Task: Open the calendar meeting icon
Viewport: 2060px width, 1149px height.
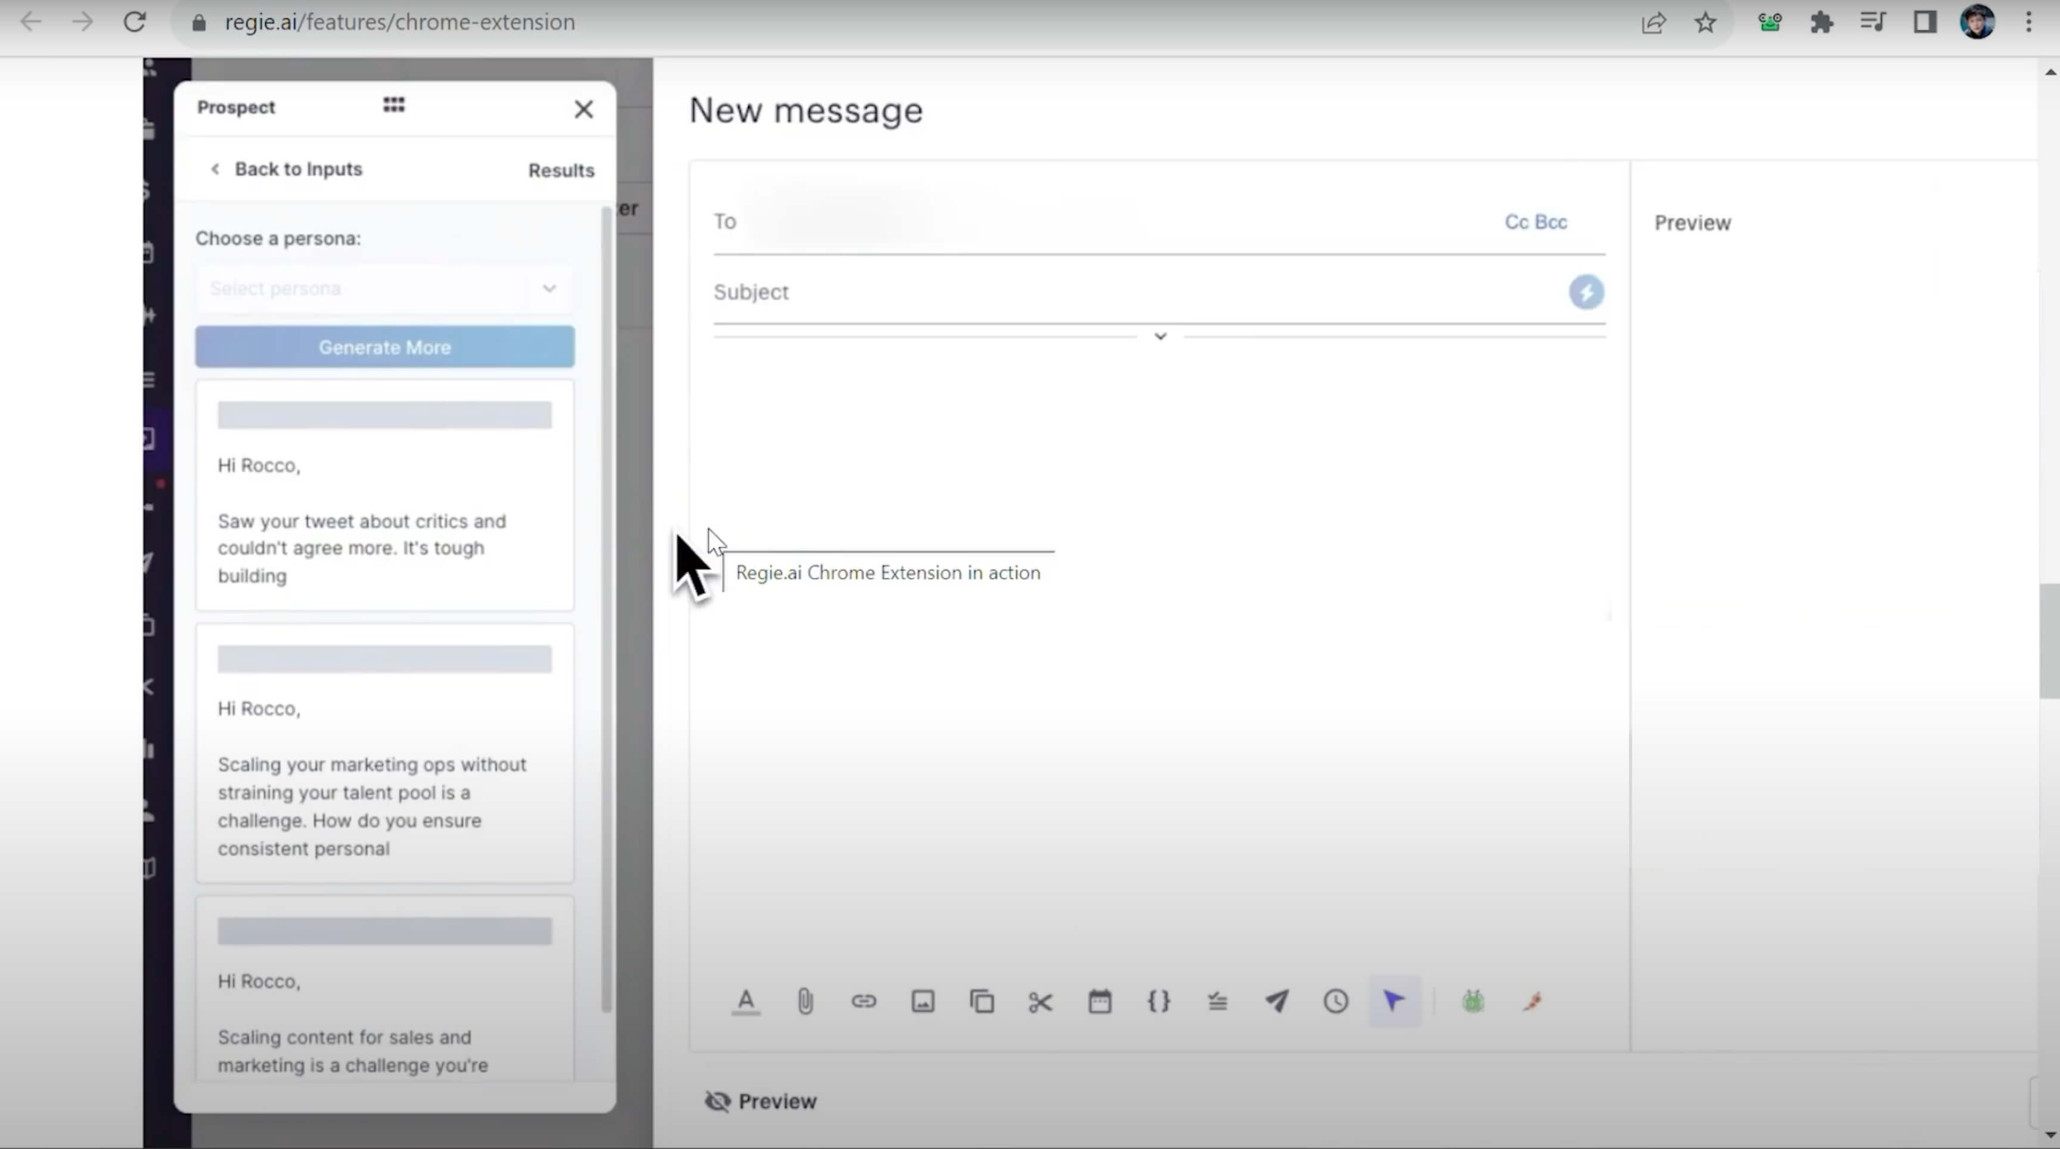Action: [x=1100, y=1001]
